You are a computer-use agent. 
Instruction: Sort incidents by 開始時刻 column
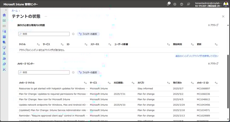(192, 44)
